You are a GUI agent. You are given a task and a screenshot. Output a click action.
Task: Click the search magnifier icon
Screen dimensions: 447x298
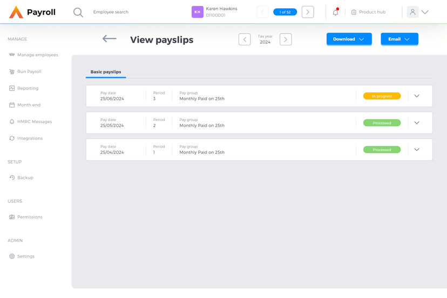coord(78,12)
